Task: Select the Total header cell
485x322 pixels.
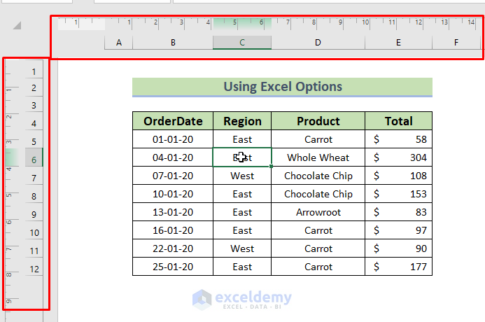Action: [398, 121]
